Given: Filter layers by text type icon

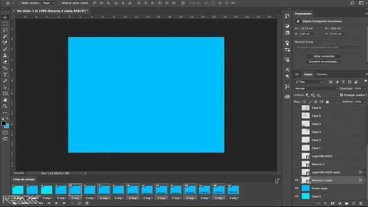Looking at the screenshot, I should click(x=343, y=82).
